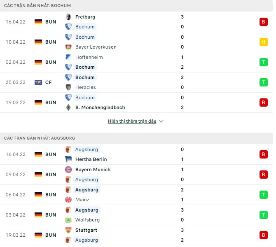
Task: Select the Bochum team name under Freiburg
Action: [x=85, y=27]
